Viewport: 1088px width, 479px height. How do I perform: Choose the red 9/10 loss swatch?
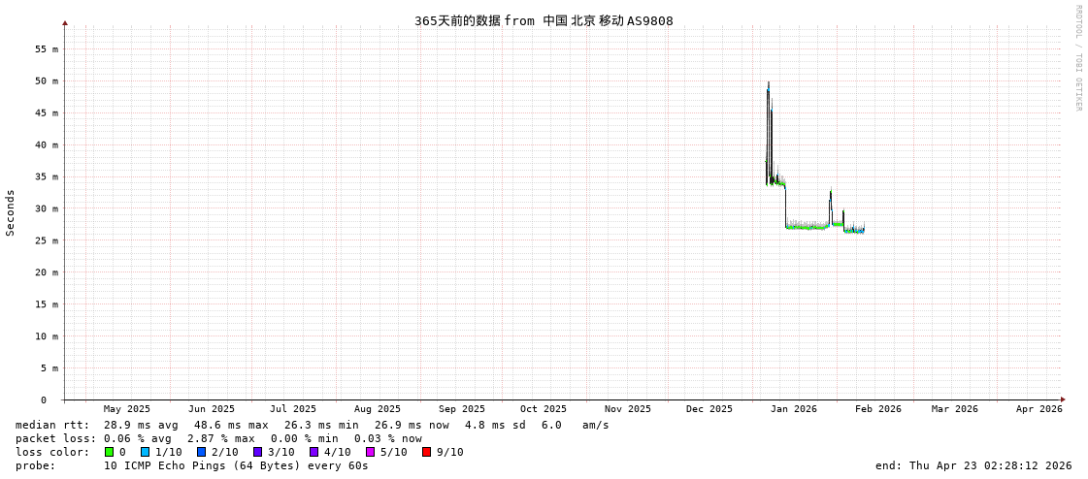[x=426, y=452]
